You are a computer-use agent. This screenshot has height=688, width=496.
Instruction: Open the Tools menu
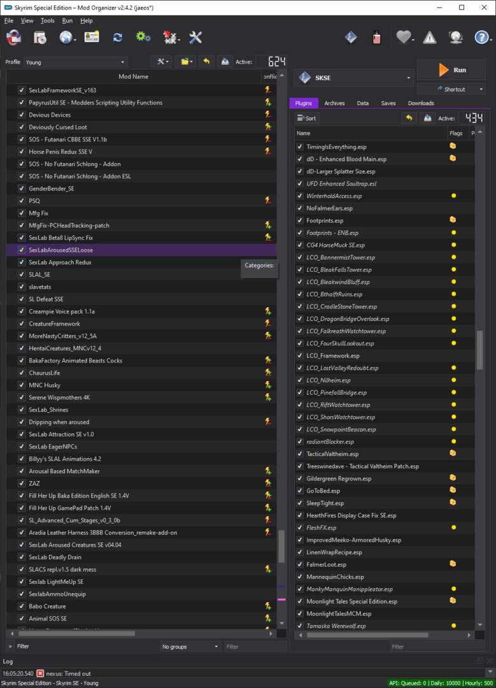47,20
